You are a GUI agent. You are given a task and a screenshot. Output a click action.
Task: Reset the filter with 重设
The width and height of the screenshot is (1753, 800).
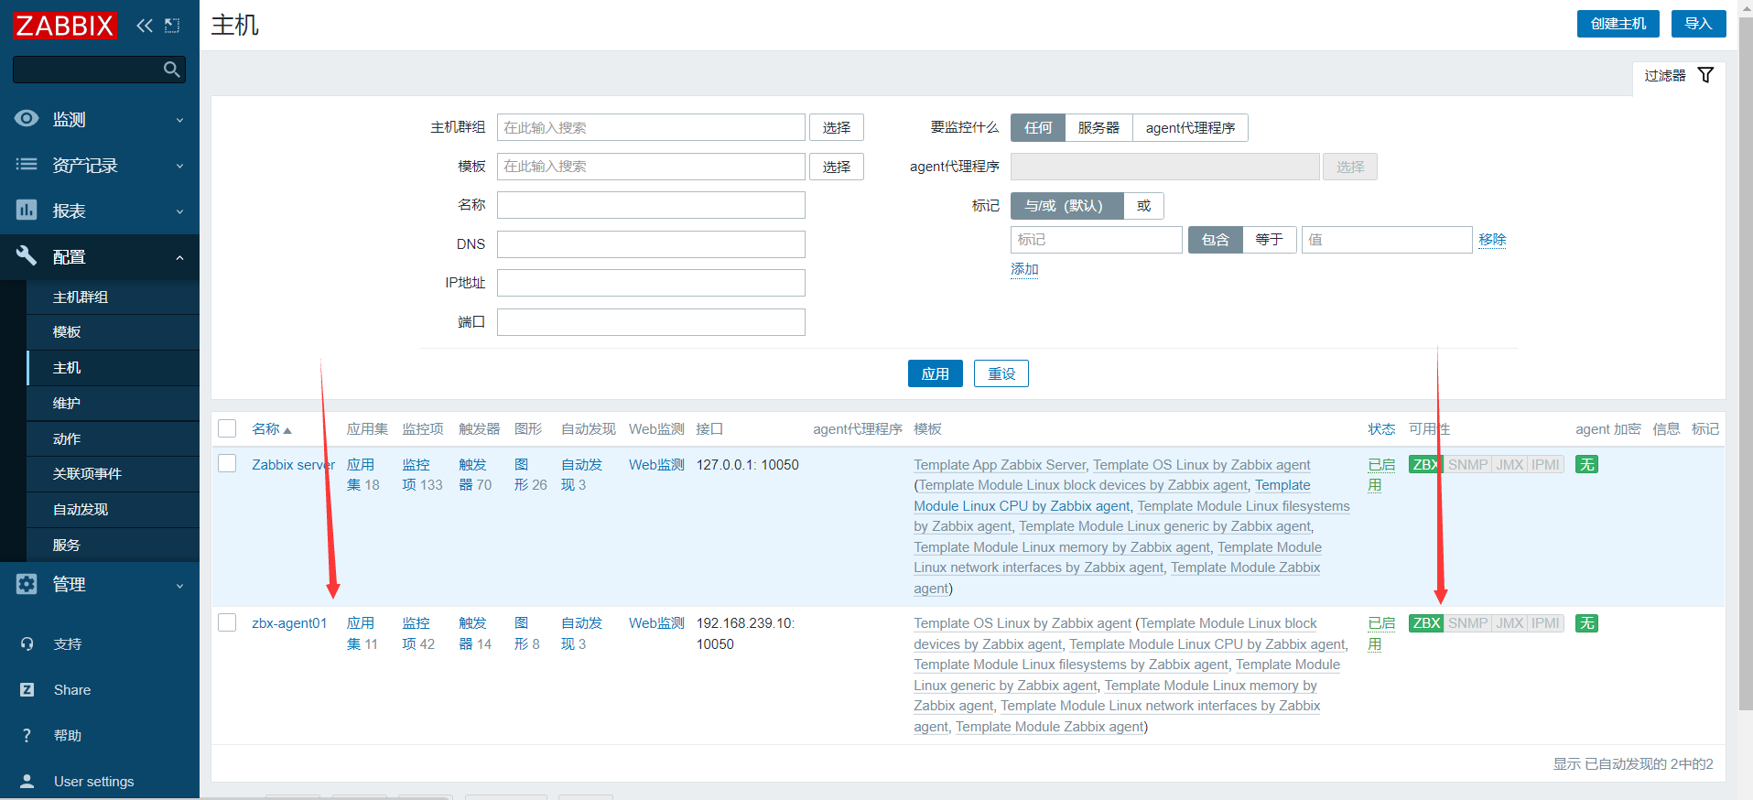pos(1001,373)
